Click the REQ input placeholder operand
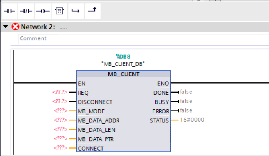Viewport: 269px width, 156px height. pyautogui.click(x=60, y=92)
